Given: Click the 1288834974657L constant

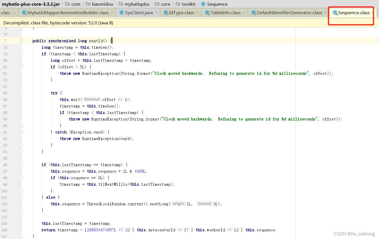Looking at the screenshot, I should [x=100, y=230].
